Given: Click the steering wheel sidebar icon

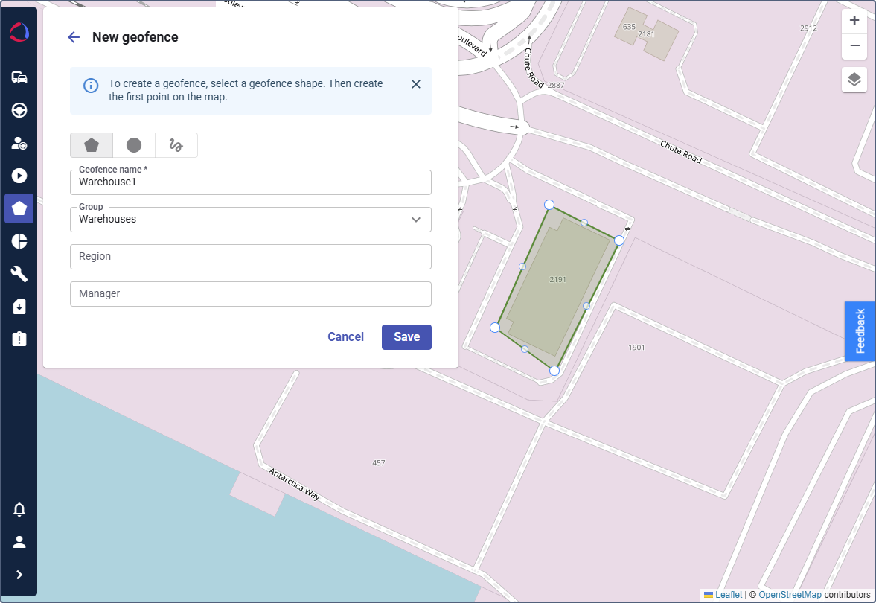Looking at the screenshot, I should [x=19, y=111].
